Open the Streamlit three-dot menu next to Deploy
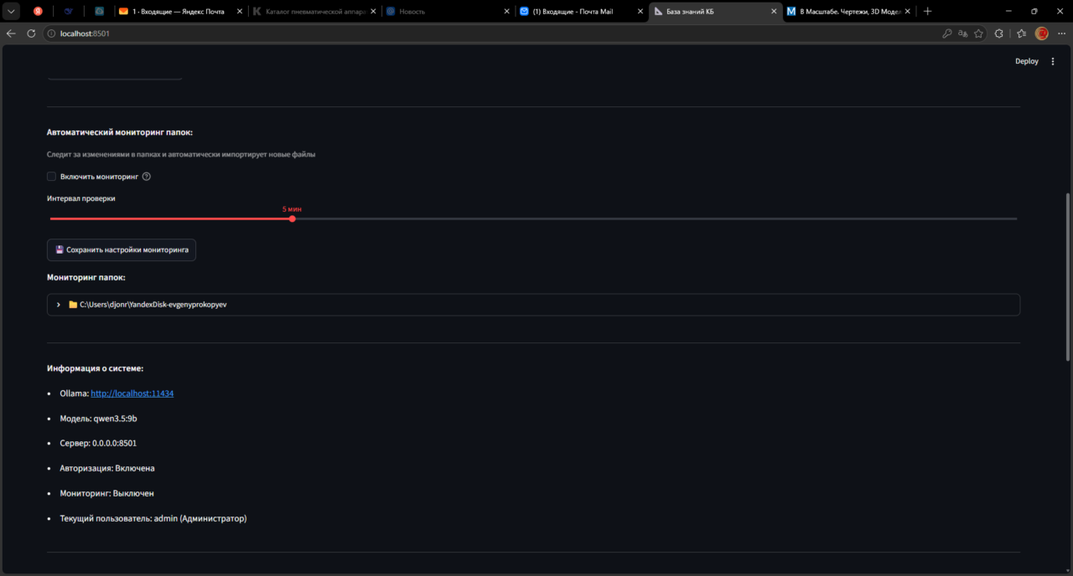Image resolution: width=1073 pixels, height=576 pixels. [1053, 61]
